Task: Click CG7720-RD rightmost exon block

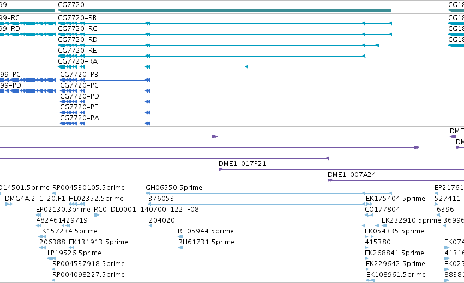Action: 377,45
